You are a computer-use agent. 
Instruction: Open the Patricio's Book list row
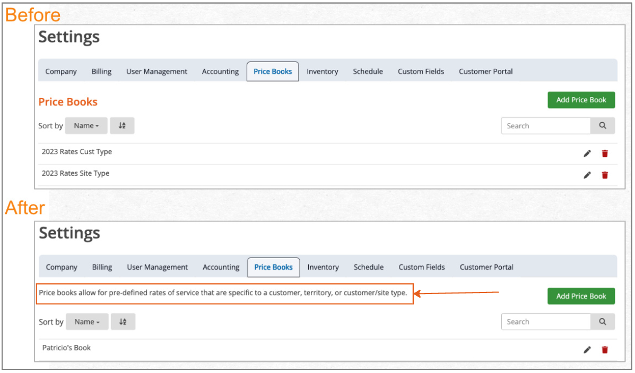coord(328,350)
